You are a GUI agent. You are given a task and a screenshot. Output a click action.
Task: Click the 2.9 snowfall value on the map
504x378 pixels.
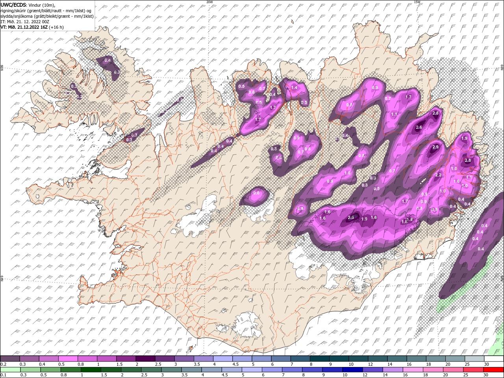tap(435, 147)
